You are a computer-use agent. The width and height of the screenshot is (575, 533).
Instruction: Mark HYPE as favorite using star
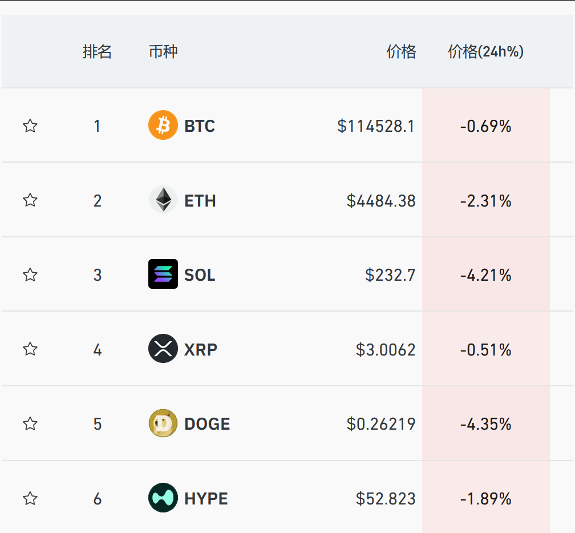tap(30, 499)
